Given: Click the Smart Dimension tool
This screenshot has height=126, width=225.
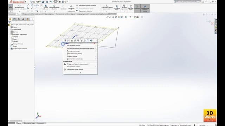Looking at the screenshot, I should (19, 7).
